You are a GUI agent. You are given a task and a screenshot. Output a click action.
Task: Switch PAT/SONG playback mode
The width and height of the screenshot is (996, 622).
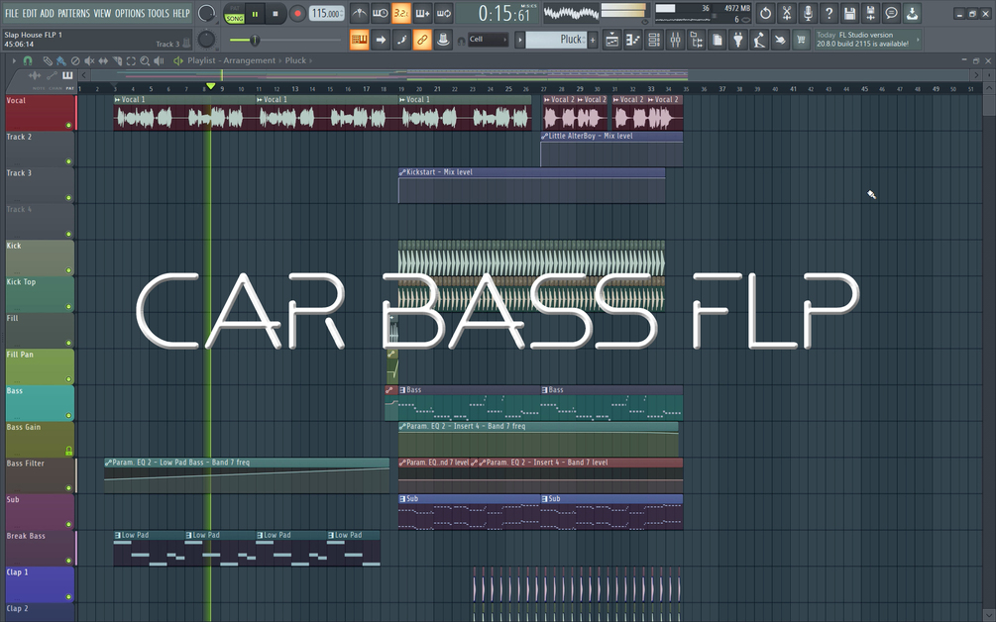tap(235, 13)
